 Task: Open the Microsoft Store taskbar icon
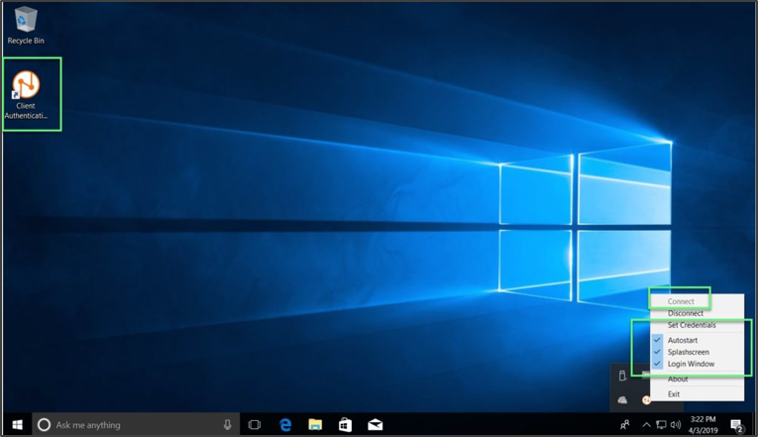click(x=345, y=425)
